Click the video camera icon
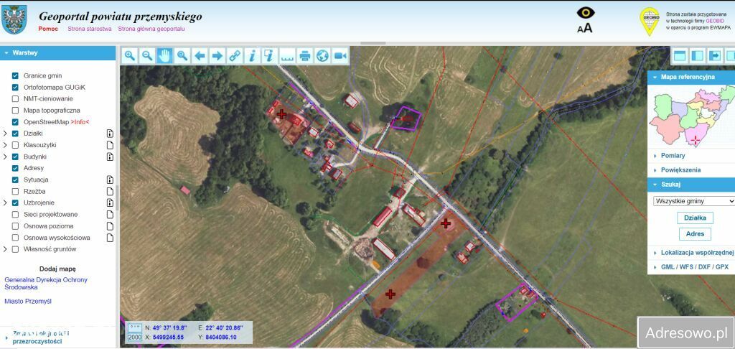Image resolution: width=735 pixels, height=349 pixels. coord(340,56)
